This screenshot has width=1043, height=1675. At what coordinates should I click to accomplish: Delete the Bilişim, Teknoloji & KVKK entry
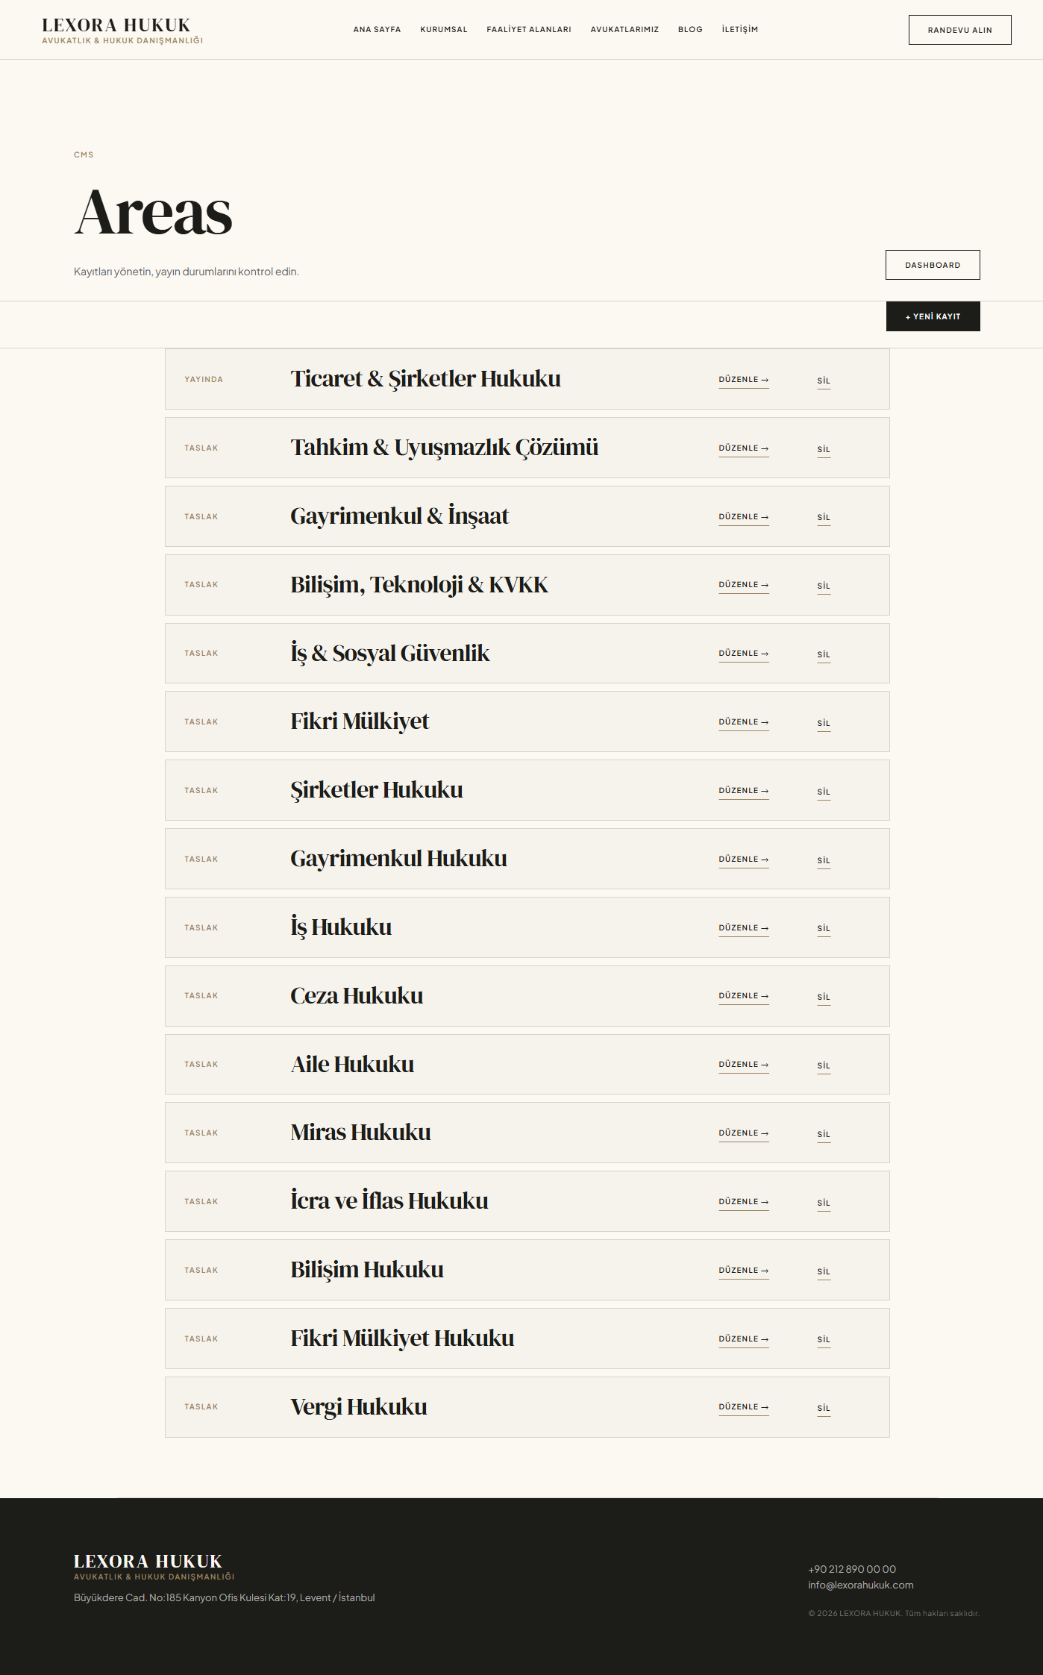click(x=824, y=586)
